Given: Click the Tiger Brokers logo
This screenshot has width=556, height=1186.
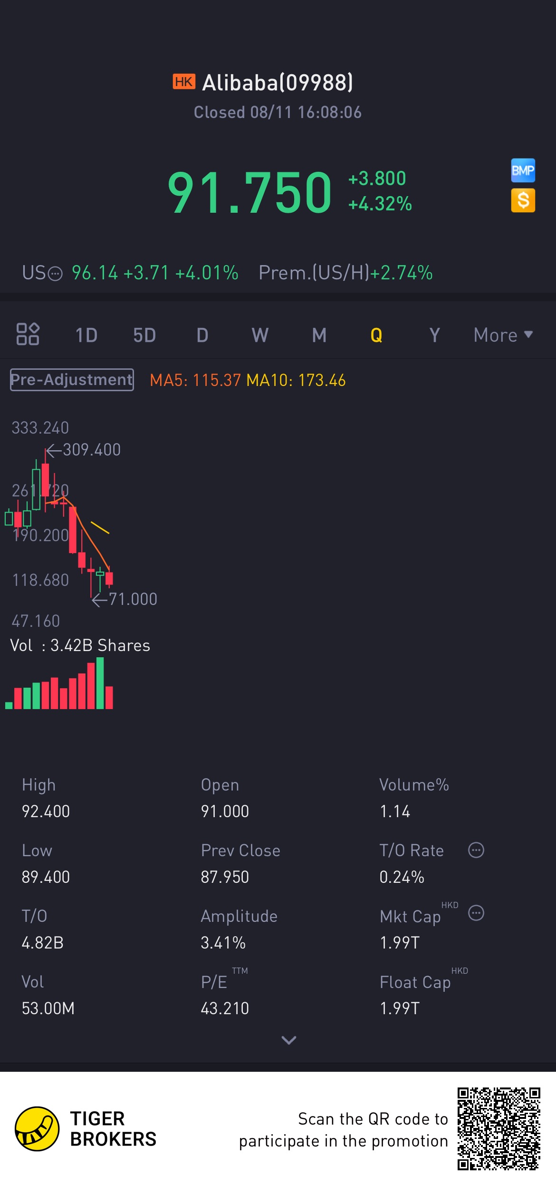Looking at the screenshot, I should tap(37, 1128).
